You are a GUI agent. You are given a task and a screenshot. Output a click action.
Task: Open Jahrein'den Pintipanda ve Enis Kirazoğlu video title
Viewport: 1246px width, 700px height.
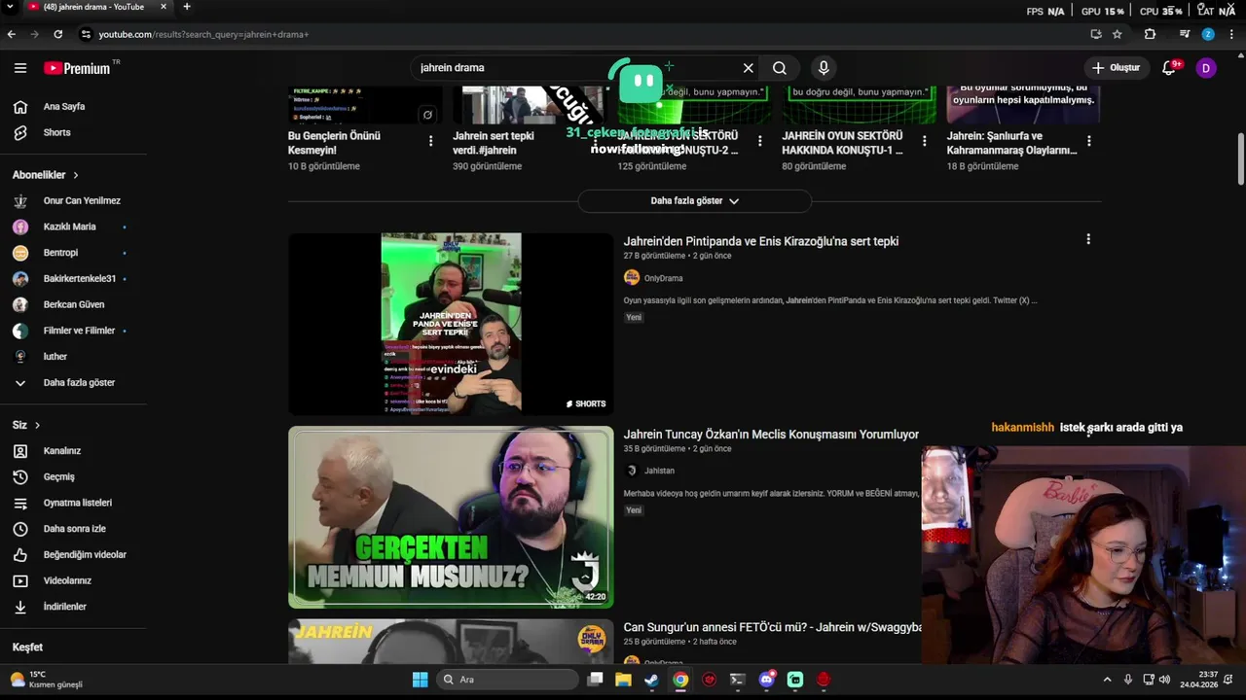point(761,241)
